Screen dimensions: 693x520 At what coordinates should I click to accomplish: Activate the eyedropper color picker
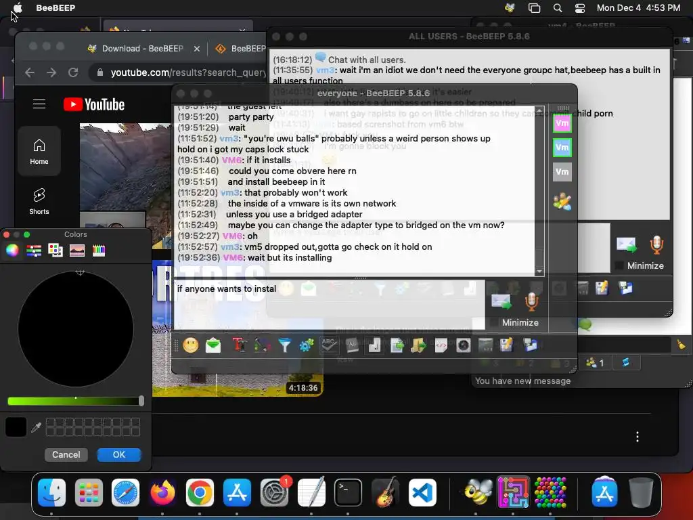[37, 427]
